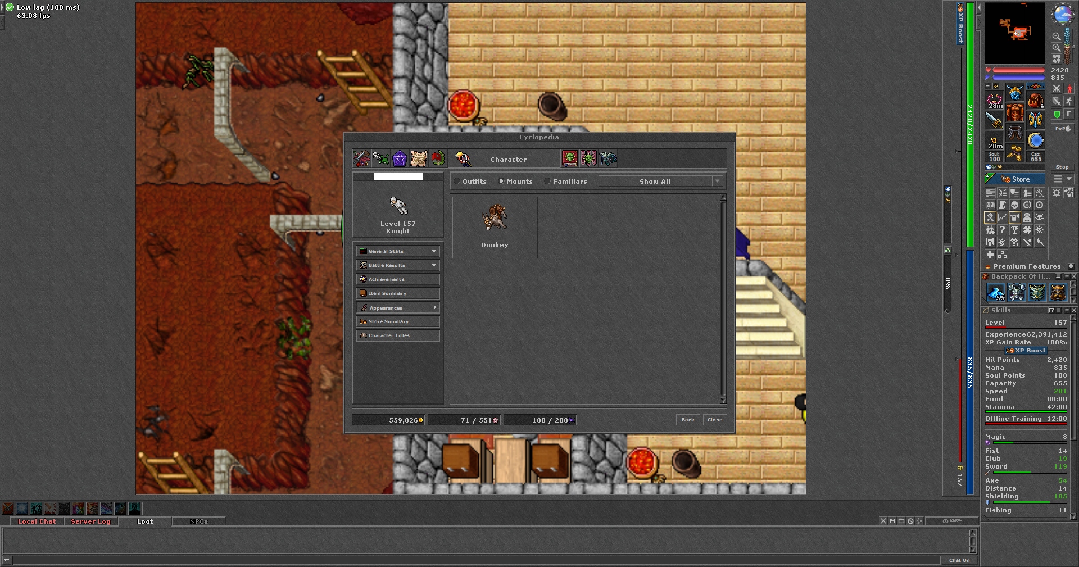Switch to the Server Log tab
Viewport: 1079px width, 567px height.
(x=91, y=521)
